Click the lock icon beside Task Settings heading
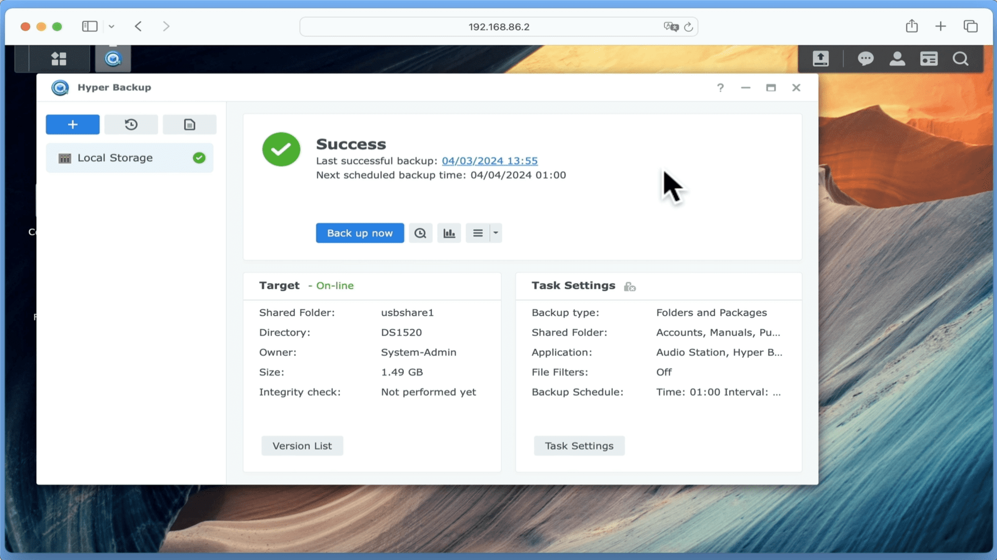 click(630, 286)
